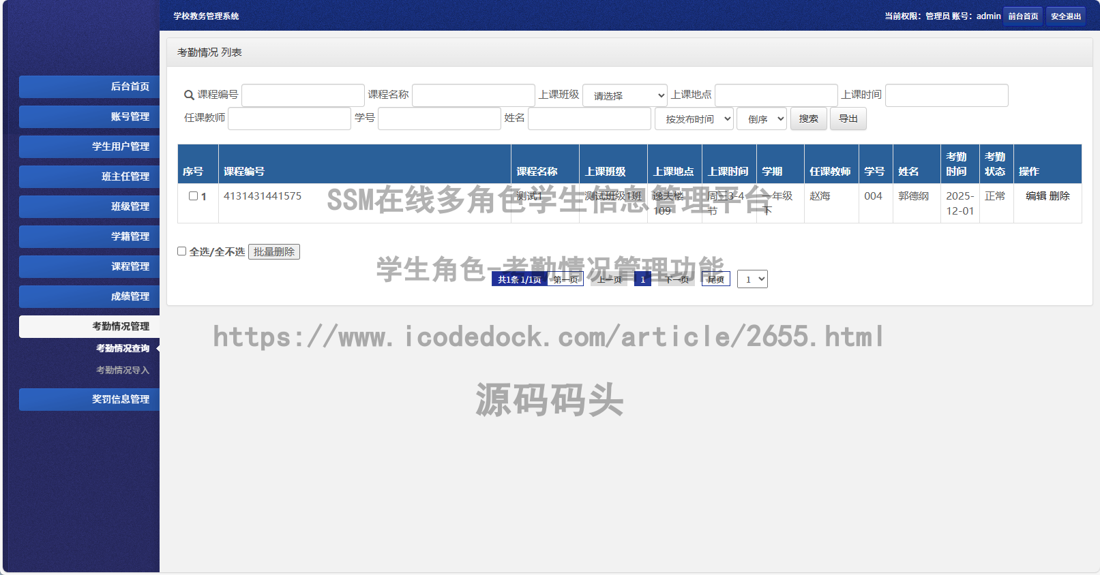Open the class selection dropdown
The image size is (1100, 575).
pos(625,96)
